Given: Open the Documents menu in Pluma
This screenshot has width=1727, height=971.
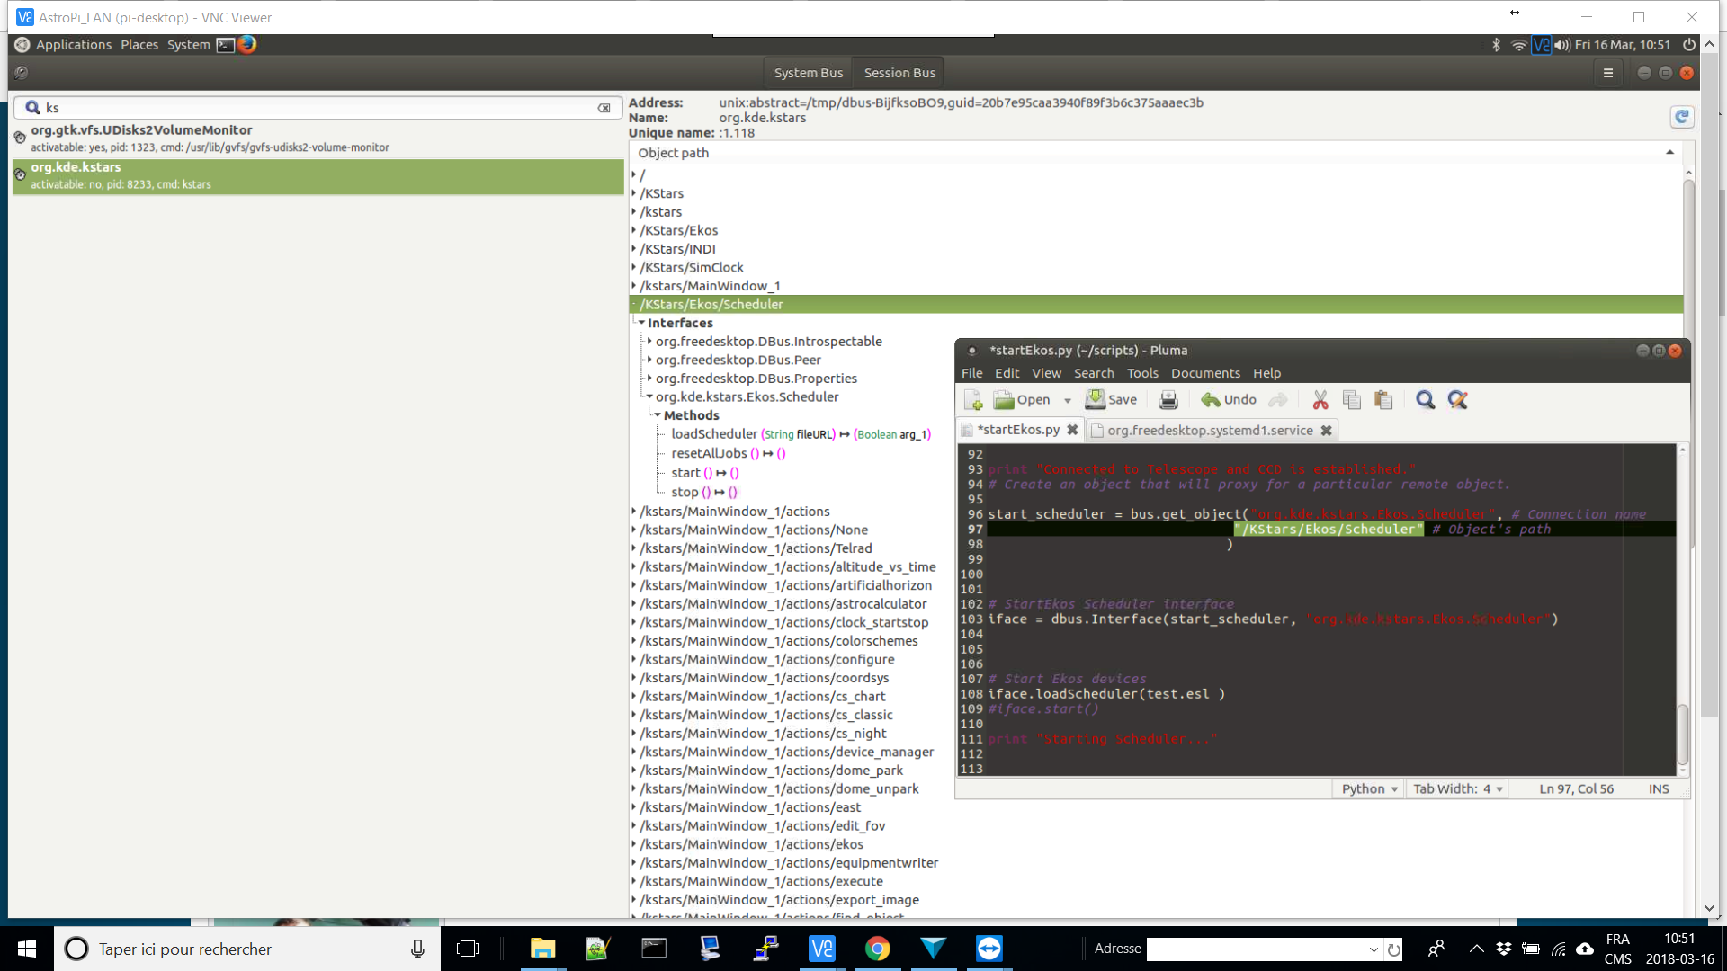Looking at the screenshot, I should pyautogui.click(x=1205, y=373).
